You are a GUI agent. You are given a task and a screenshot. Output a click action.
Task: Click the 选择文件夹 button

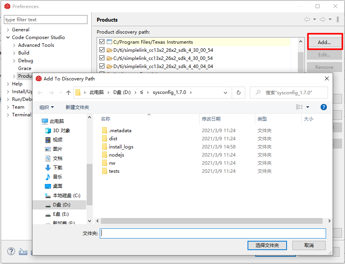tap(267, 245)
